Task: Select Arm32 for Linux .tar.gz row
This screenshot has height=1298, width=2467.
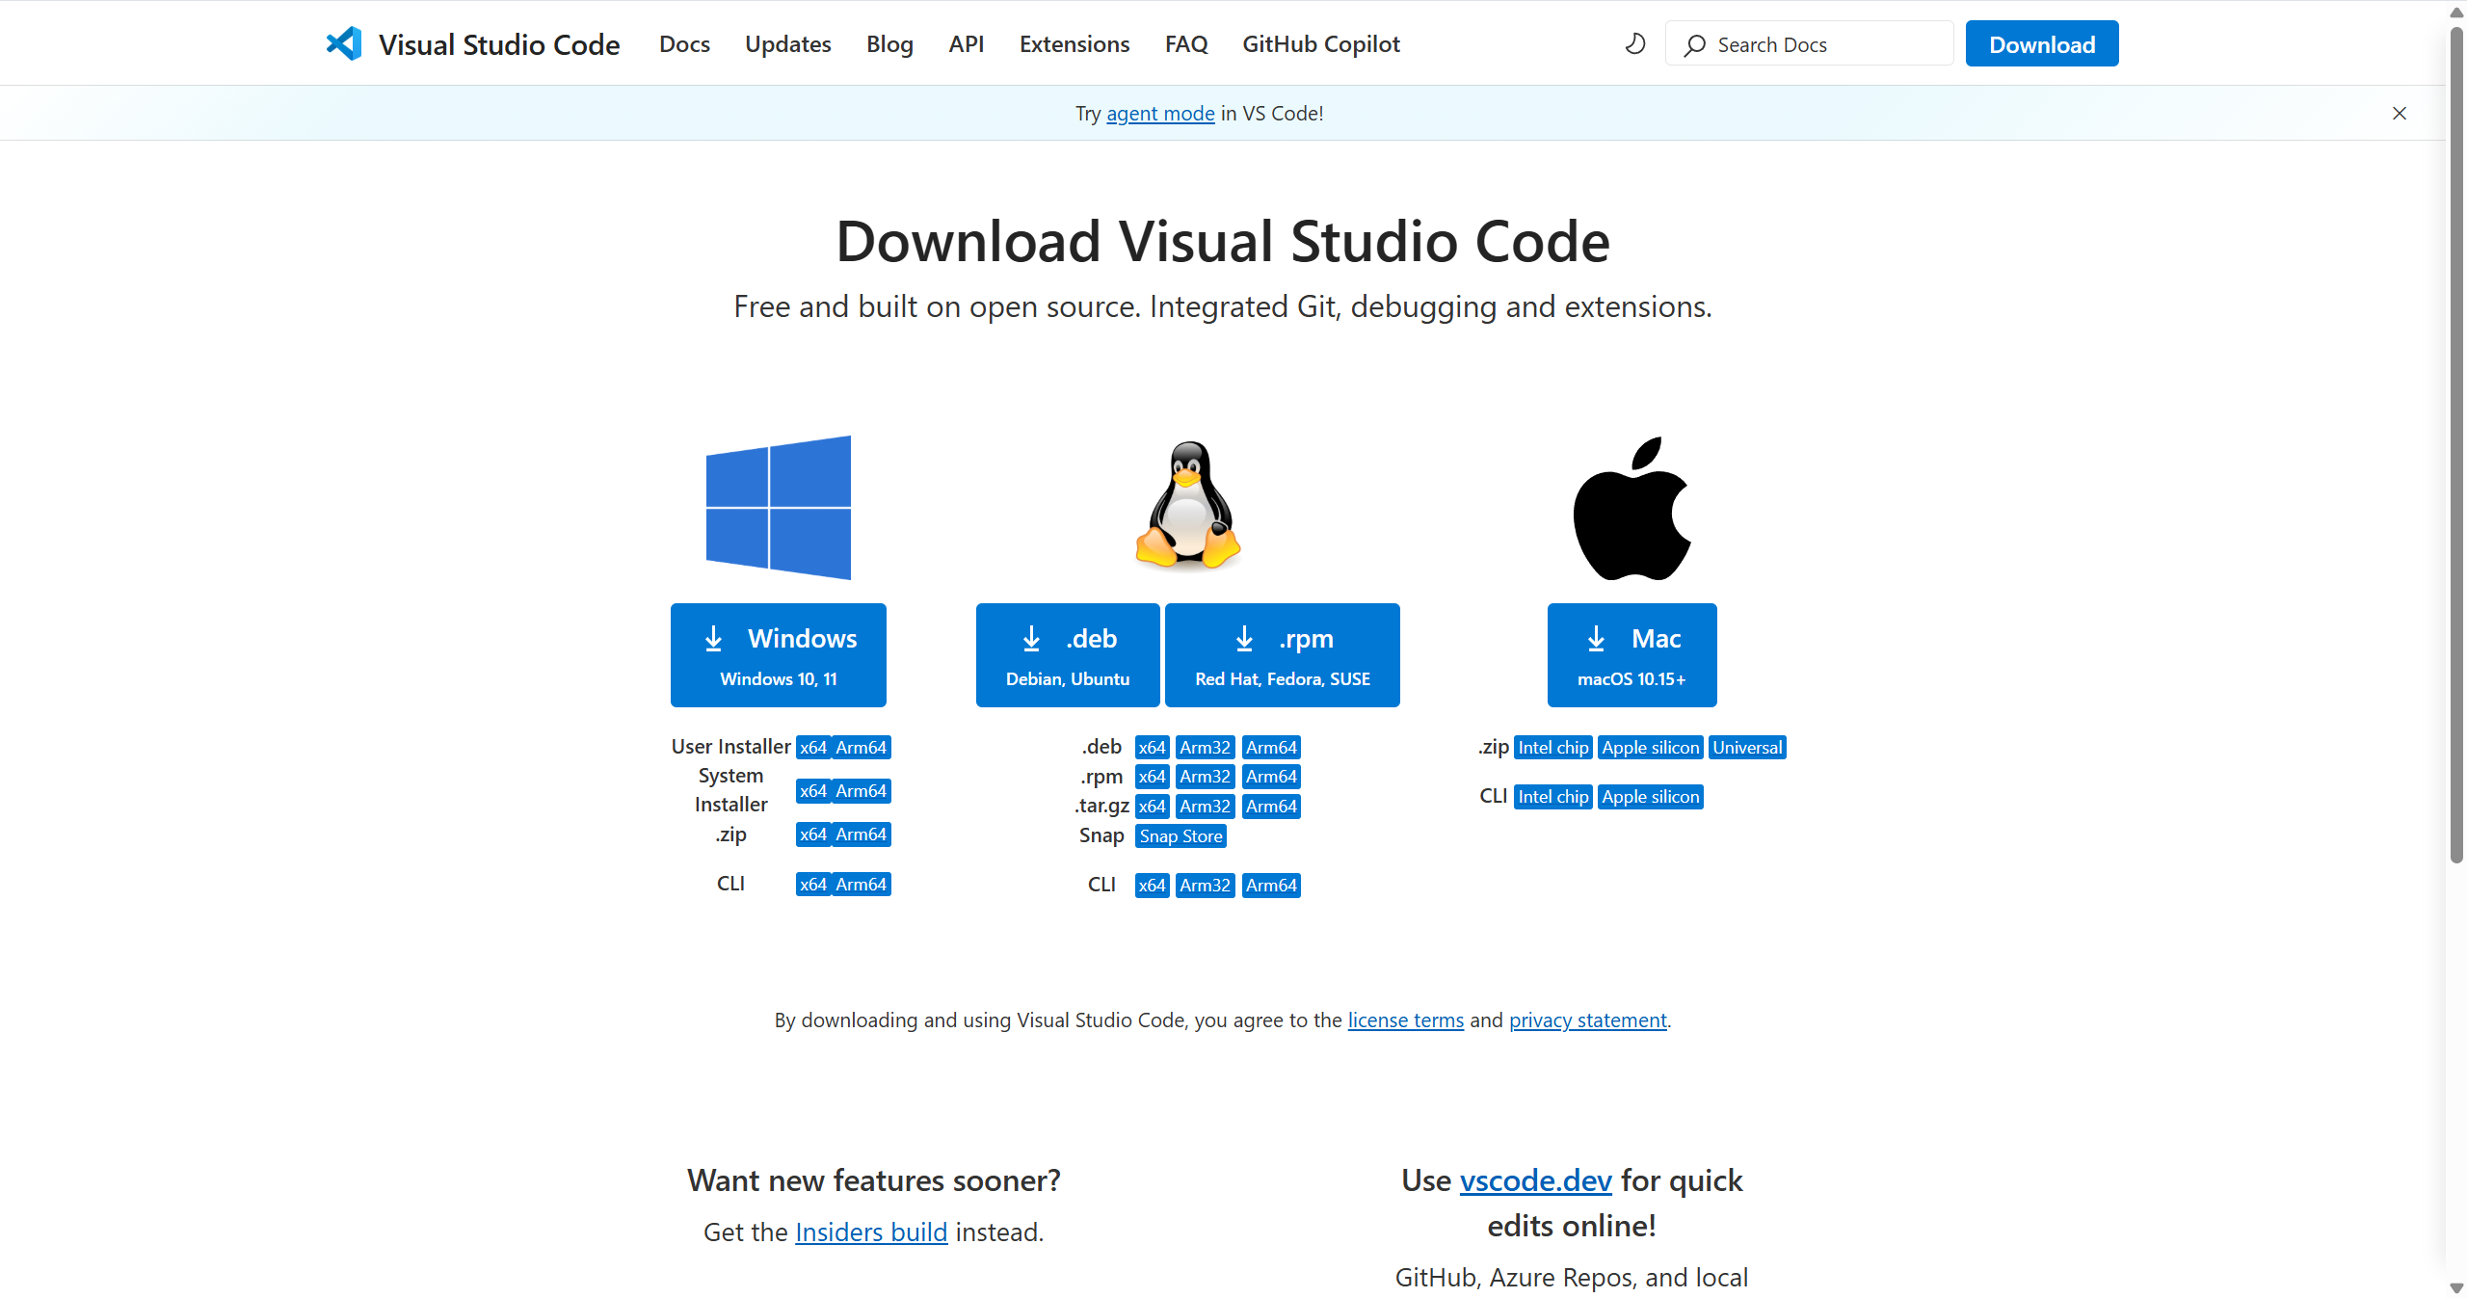Action: 1206,807
